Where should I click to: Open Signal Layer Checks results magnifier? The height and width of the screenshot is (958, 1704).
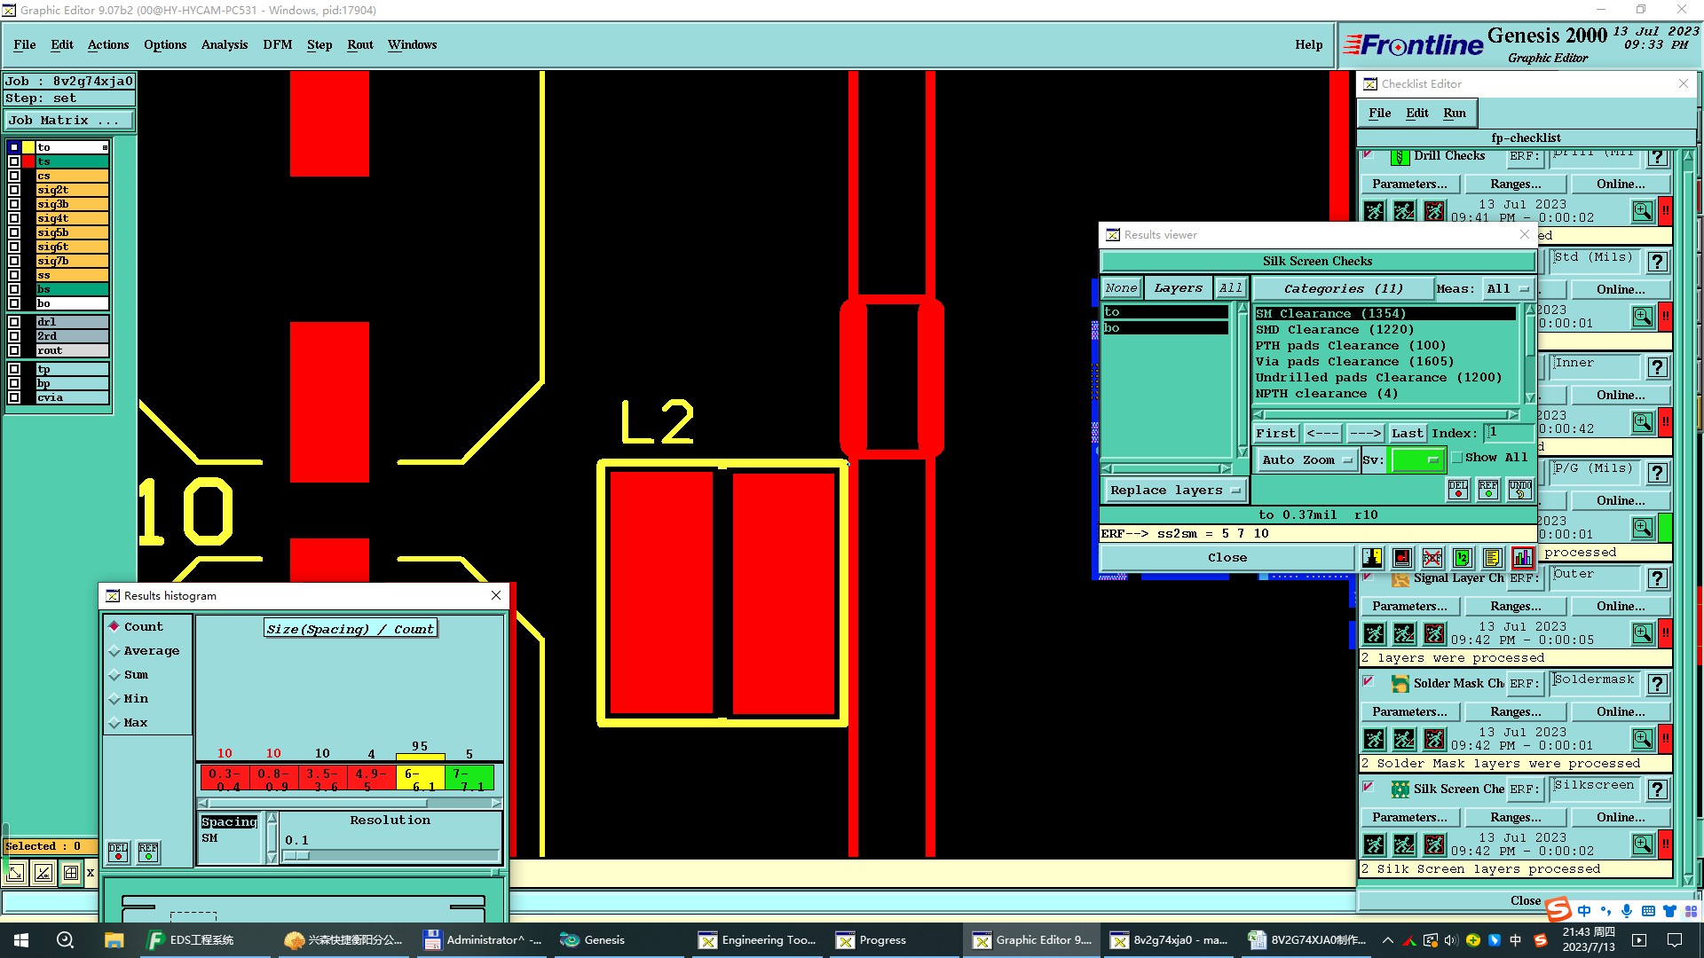(x=1643, y=632)
